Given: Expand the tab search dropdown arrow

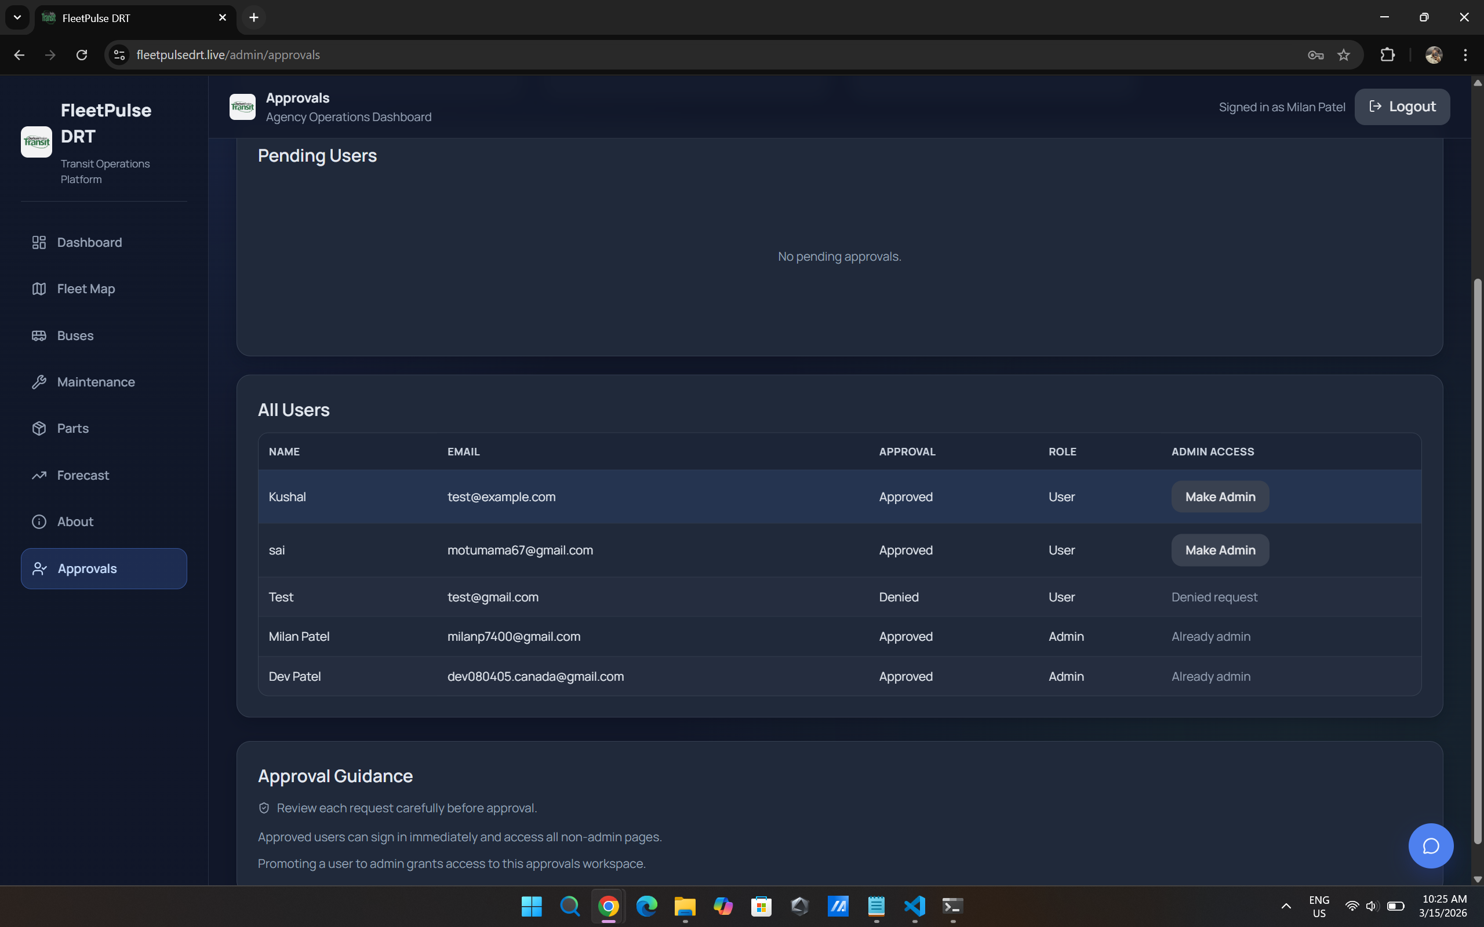Looking at the screenshot, I should [17, 17].
